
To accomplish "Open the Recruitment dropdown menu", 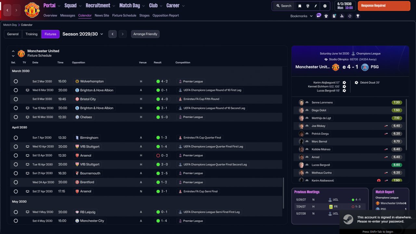I will (100, 6).
